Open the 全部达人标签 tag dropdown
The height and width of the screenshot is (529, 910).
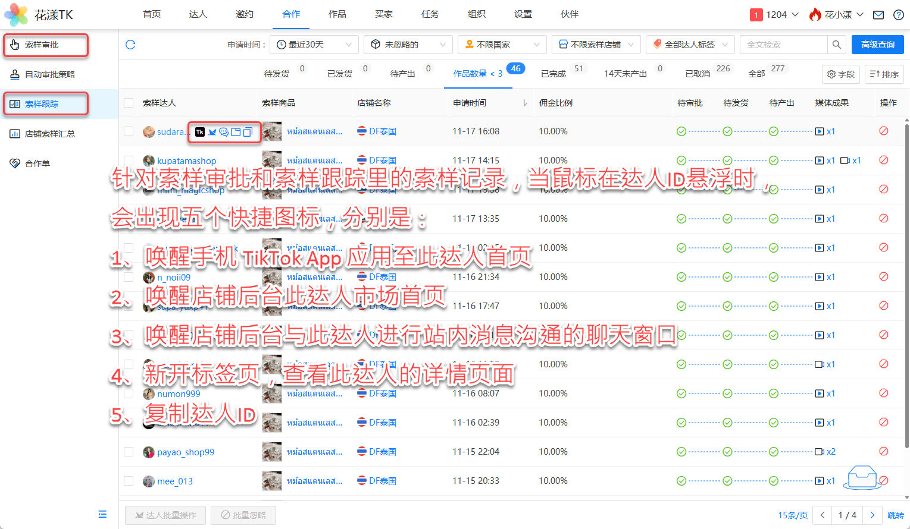pos(690,45)
